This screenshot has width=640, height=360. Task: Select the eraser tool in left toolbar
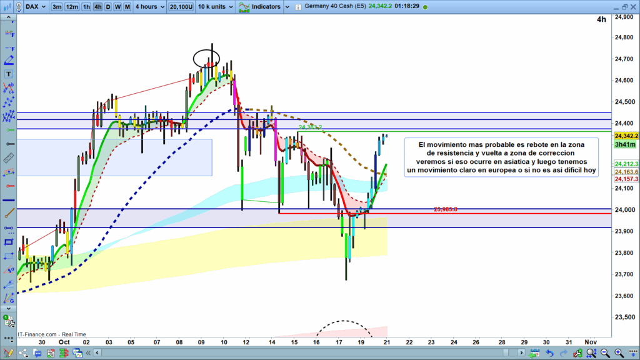(x=9, y=61)
